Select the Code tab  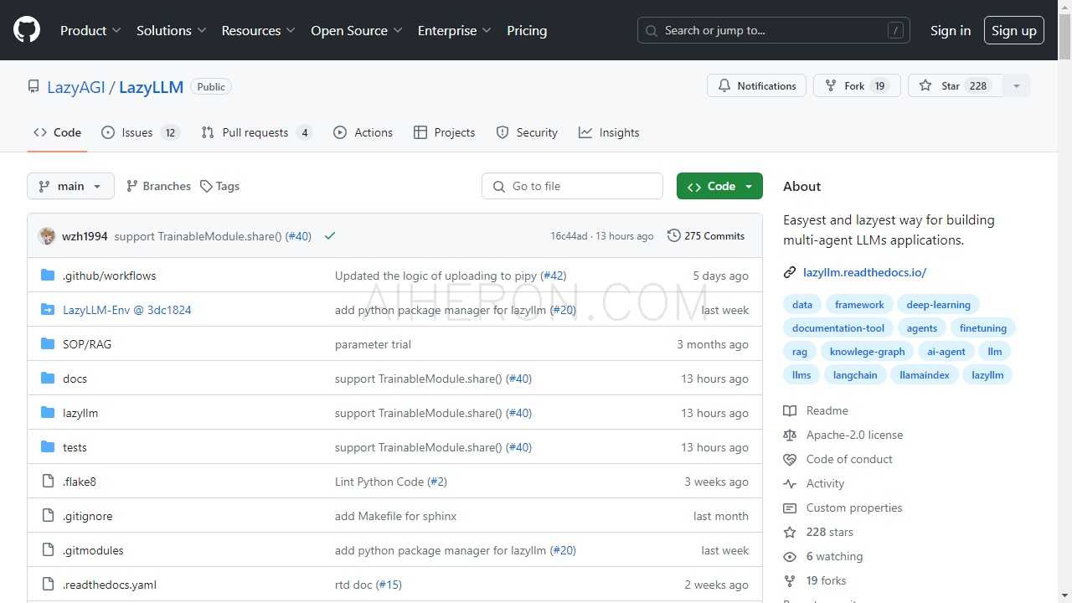[x=57, y=132]
